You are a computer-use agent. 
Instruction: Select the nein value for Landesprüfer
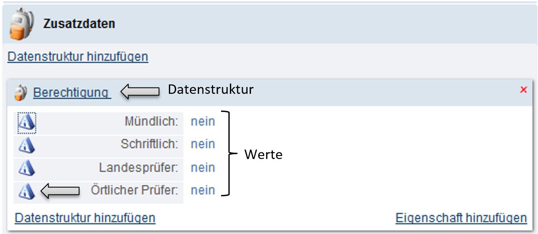click(203, 168)
